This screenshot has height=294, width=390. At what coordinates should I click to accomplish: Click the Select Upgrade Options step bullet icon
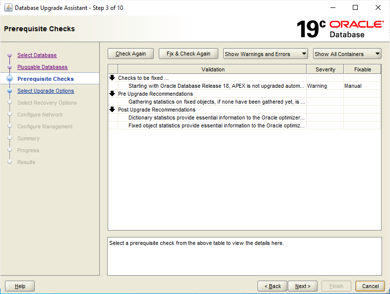click(10, 91)
